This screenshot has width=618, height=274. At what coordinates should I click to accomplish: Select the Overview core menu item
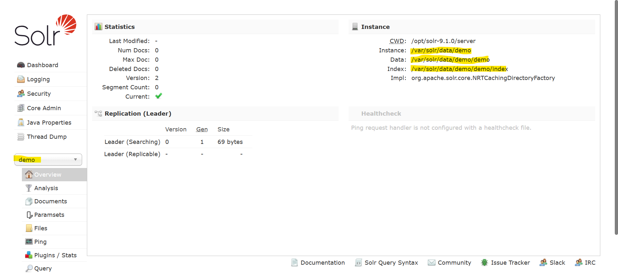[x=54, y=174]
